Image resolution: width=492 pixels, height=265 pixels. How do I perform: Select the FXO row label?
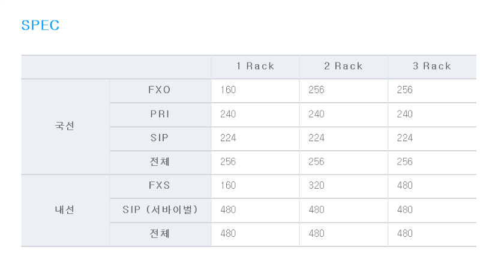(160, 90)
